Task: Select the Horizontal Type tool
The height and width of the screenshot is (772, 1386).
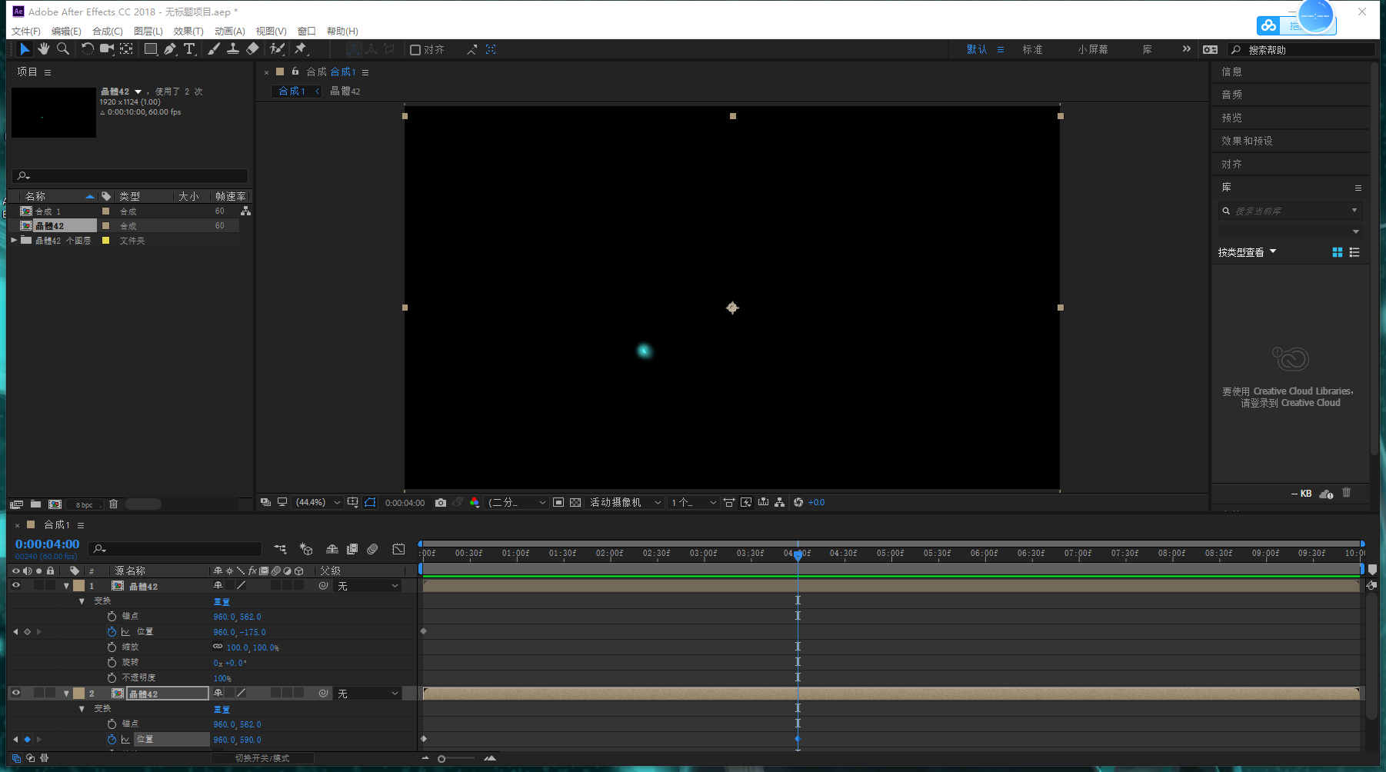Action: click(189, 49)
